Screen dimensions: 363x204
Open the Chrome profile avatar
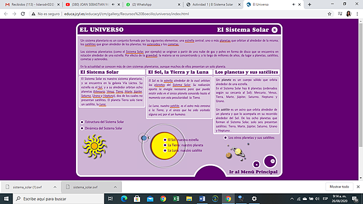tap(349, 14)
